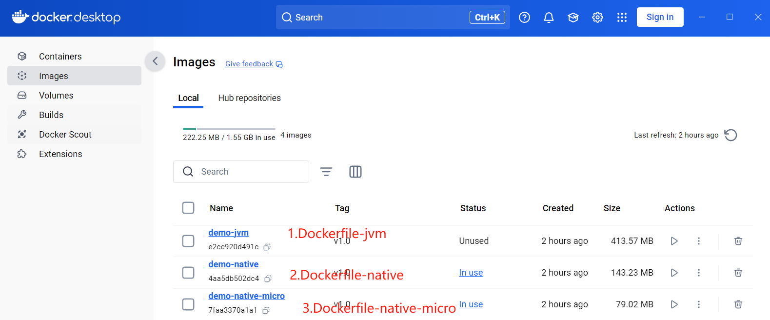Open the Learning center graduation cap
This screenshot has height=320, width=770.
(573, 18)
